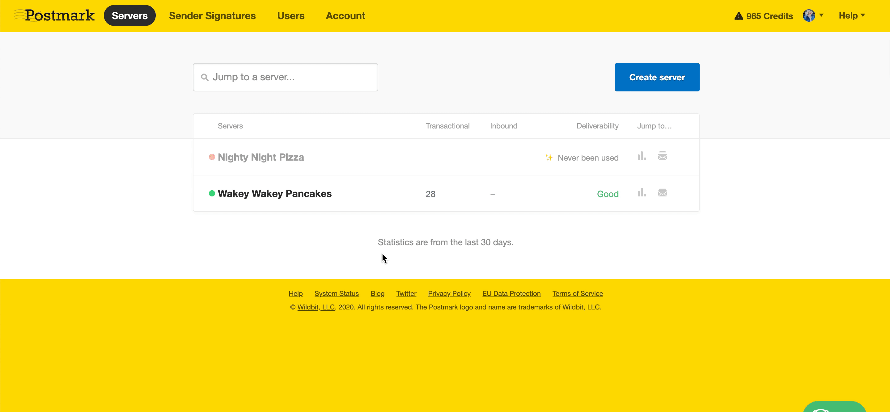Open the System Status footer link
890x412 pixels.
(x=336, y=293)
